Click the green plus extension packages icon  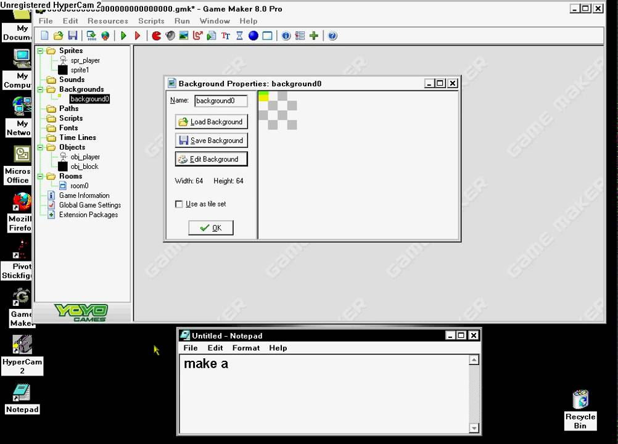coord(314,36)
